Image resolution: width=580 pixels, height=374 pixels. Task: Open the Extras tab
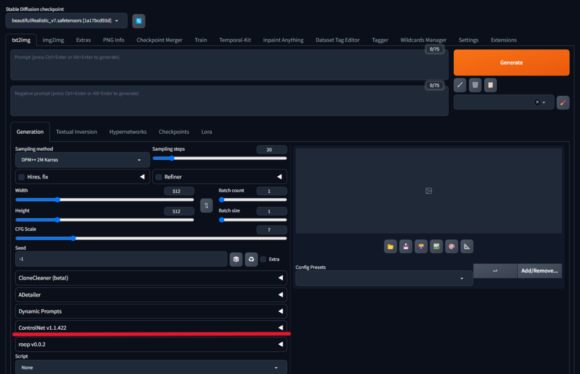pos(83,40)
